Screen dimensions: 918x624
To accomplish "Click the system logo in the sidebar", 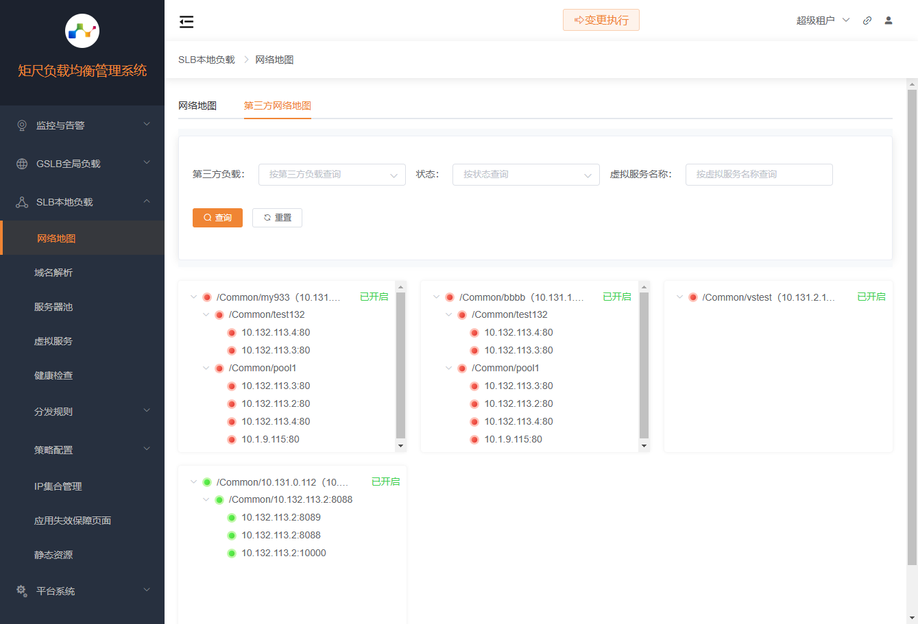I will (x=82, y=31).
